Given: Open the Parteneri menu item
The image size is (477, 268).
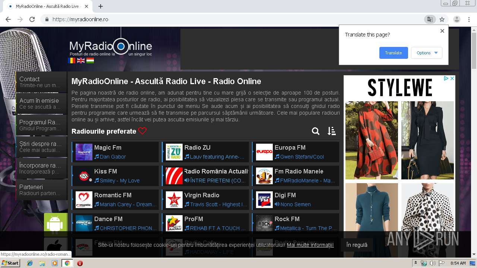Looking at the screenshot, I should click(41, 190).
